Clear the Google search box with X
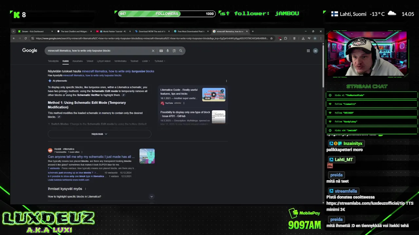 click(x=153, y=51)
